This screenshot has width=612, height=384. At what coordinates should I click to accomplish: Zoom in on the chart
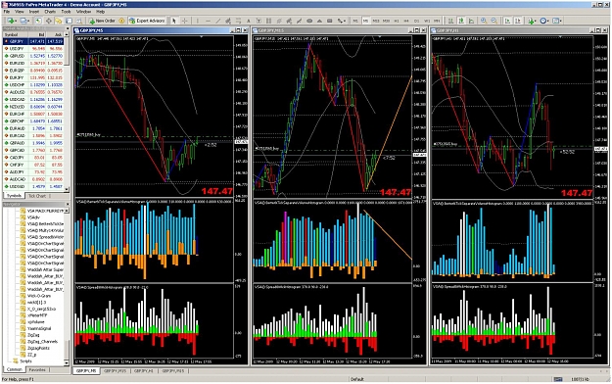[484, 21]
